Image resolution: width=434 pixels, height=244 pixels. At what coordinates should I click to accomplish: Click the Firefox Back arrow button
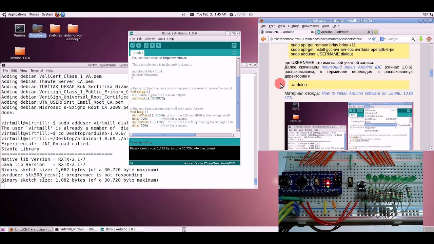click(x=263, y=39)
